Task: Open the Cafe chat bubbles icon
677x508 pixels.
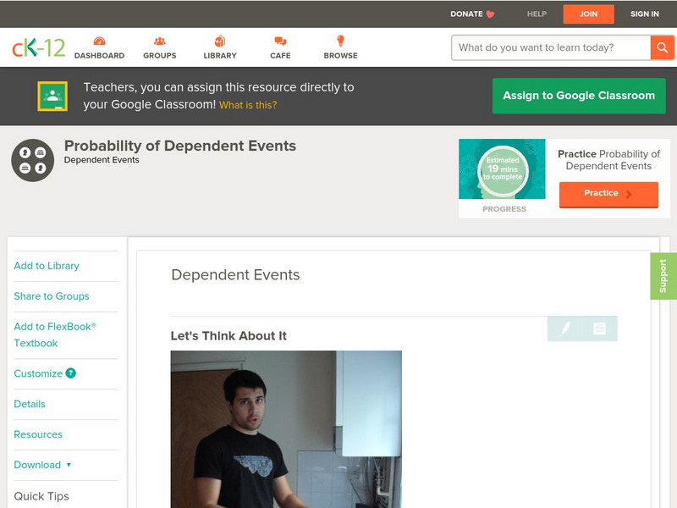Action: [x=280, y=41]
